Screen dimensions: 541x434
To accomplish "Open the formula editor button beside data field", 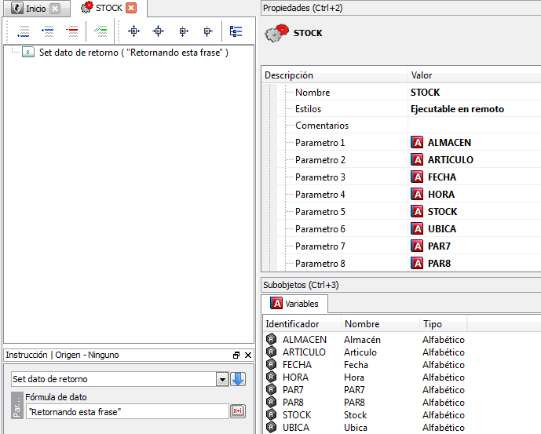I will click(237, 411).
